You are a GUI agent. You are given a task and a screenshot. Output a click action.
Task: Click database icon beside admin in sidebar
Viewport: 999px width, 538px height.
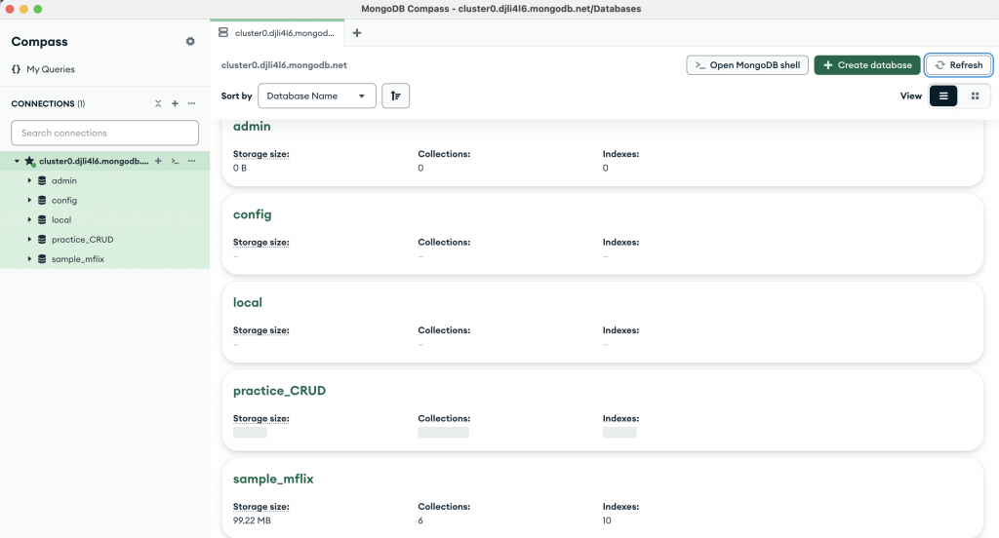[42, 181]
